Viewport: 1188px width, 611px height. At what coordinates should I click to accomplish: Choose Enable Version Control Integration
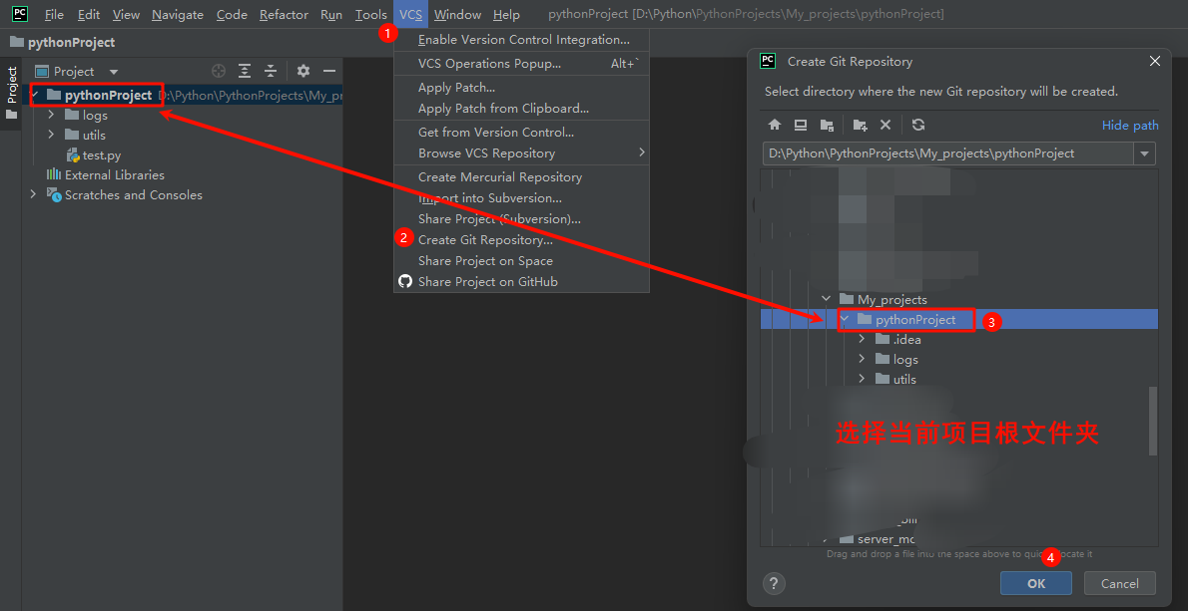[521, 39]
